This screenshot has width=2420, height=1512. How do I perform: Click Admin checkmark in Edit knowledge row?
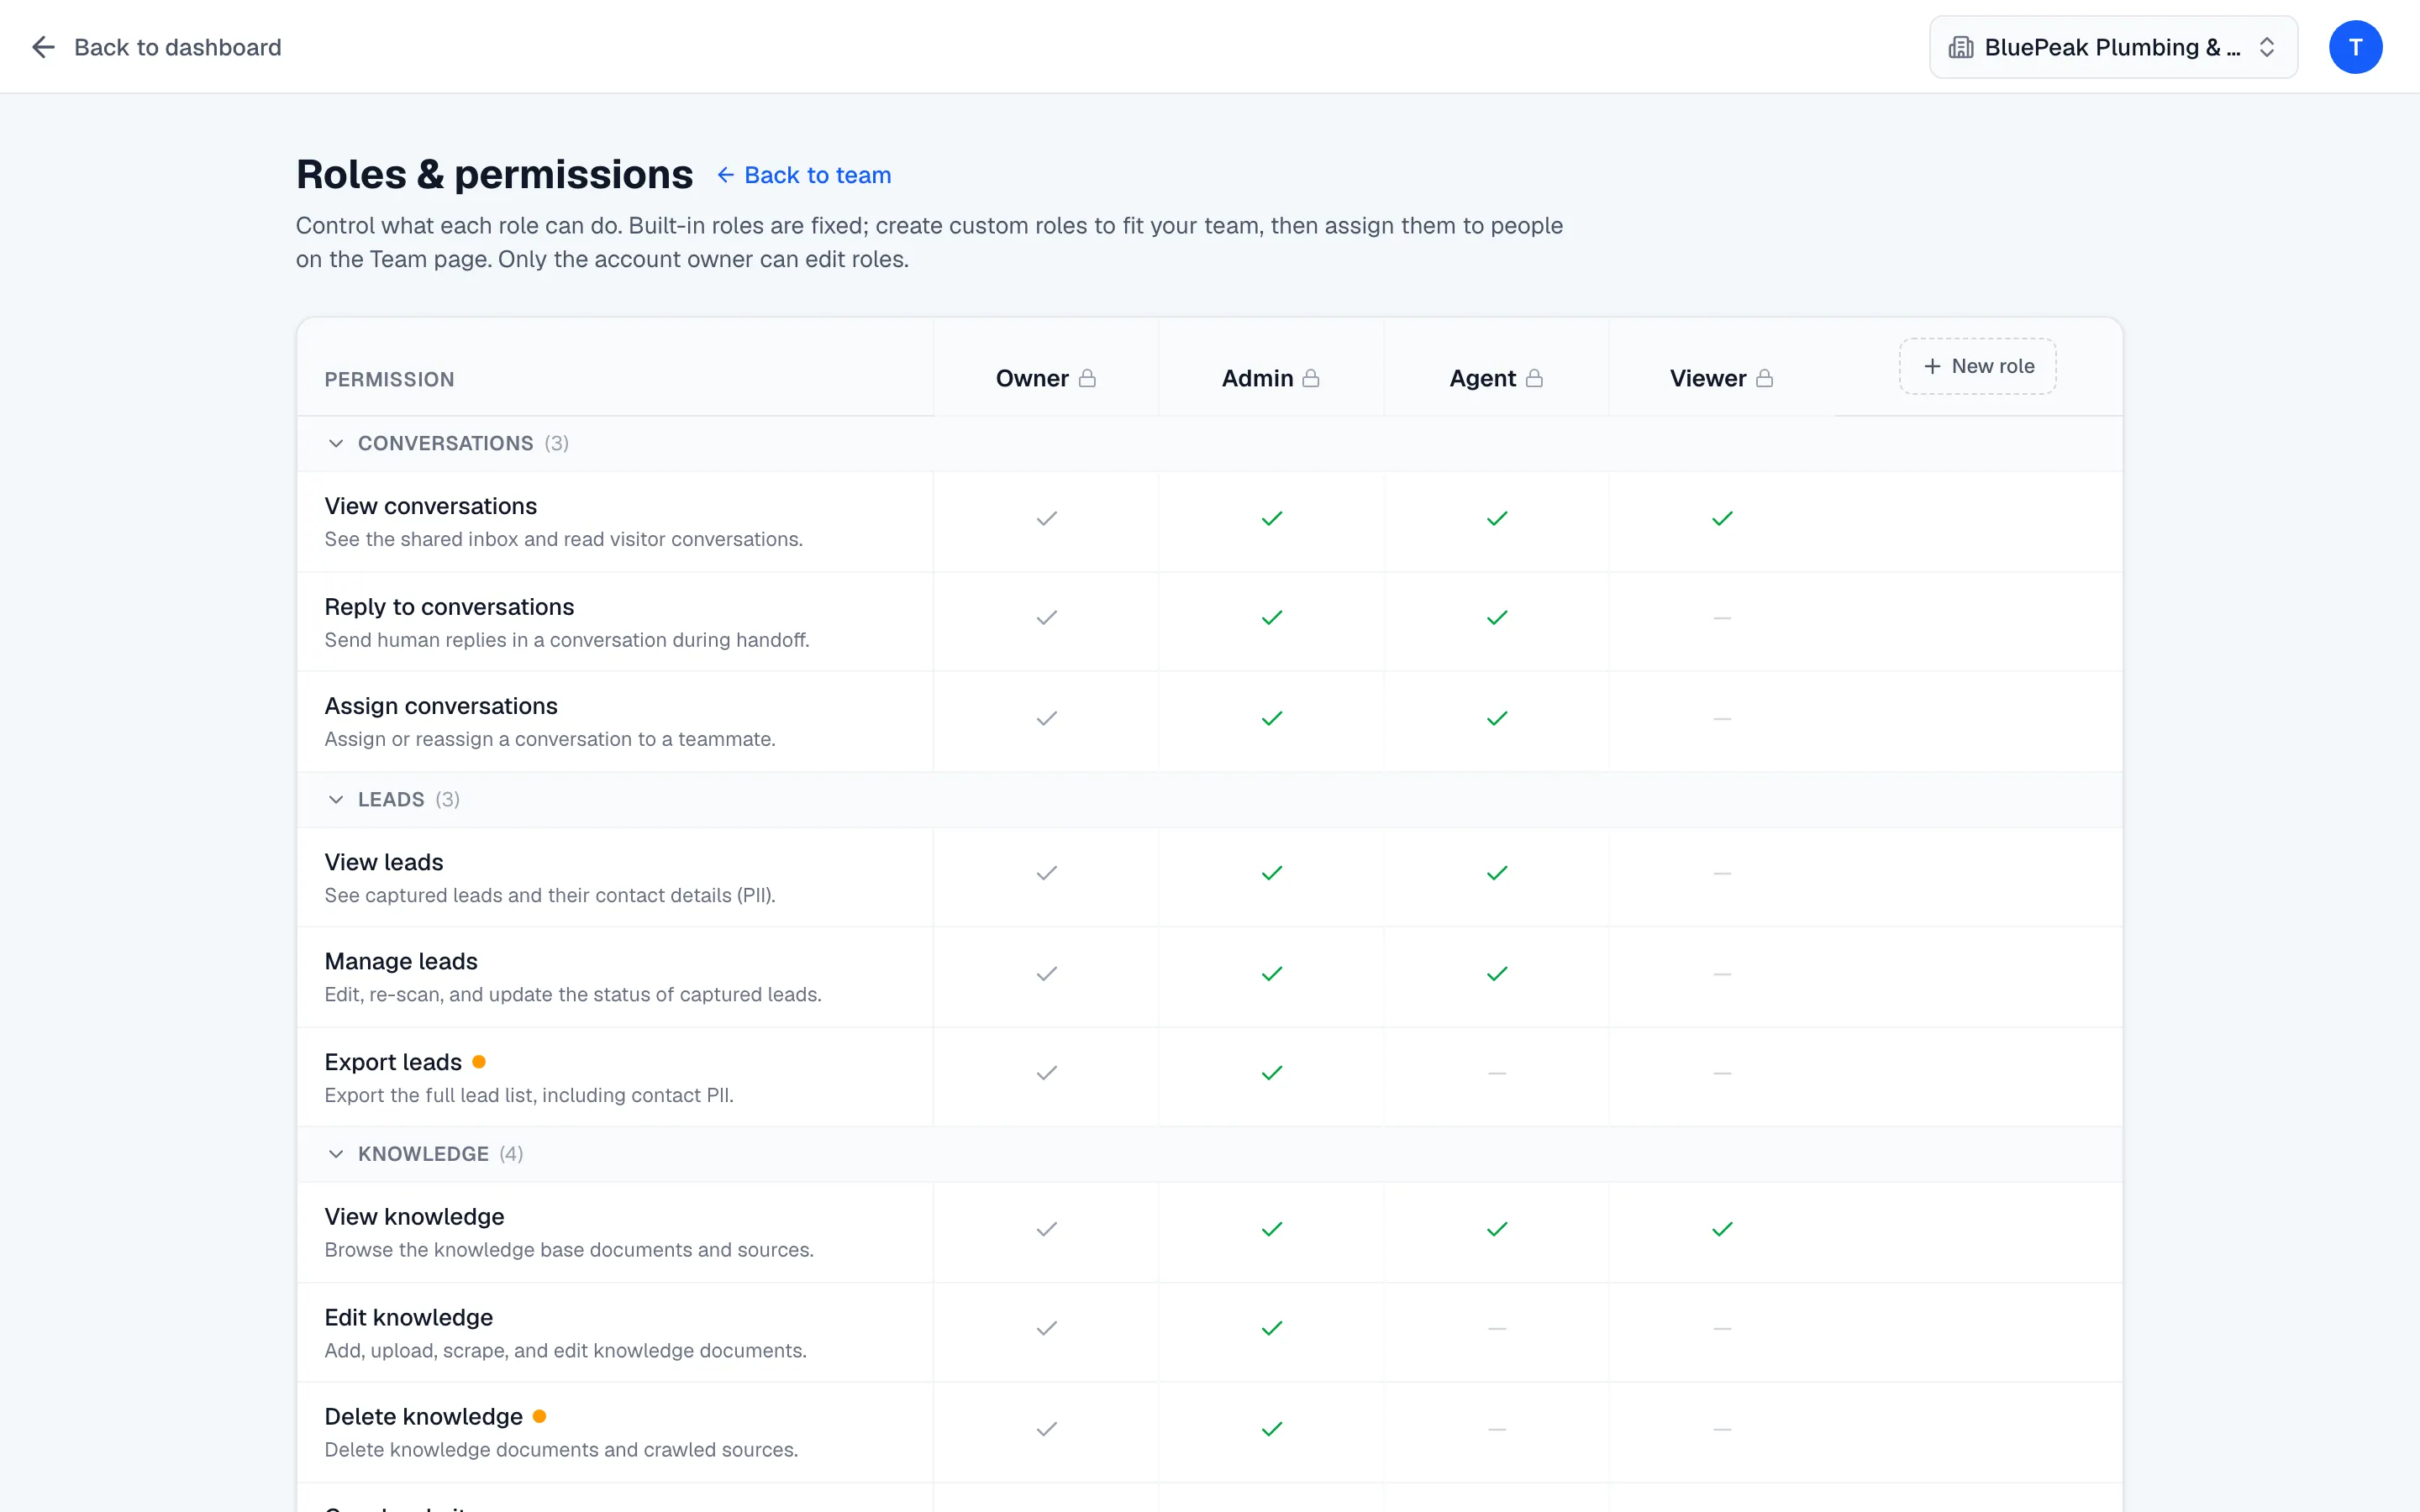tap(1271, 1328)
